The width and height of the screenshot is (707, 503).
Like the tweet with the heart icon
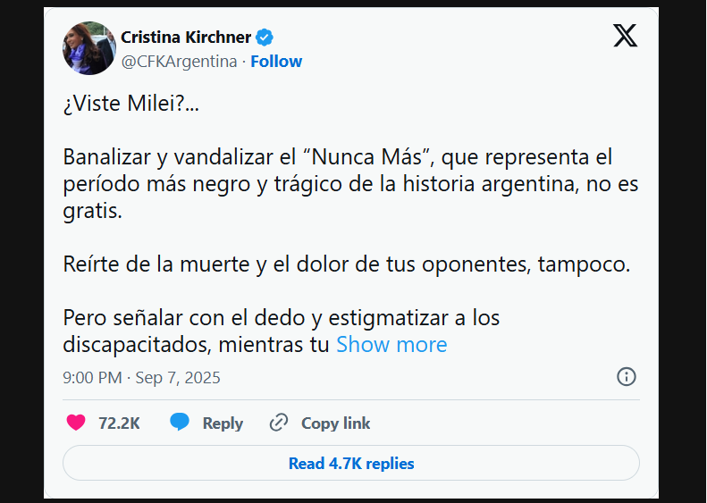(76, 423)
